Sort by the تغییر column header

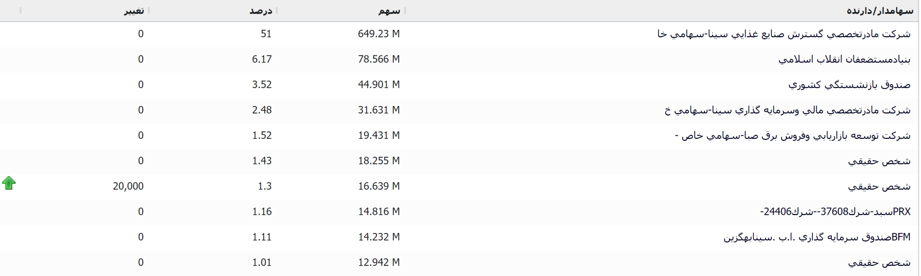tap(134, 11)
